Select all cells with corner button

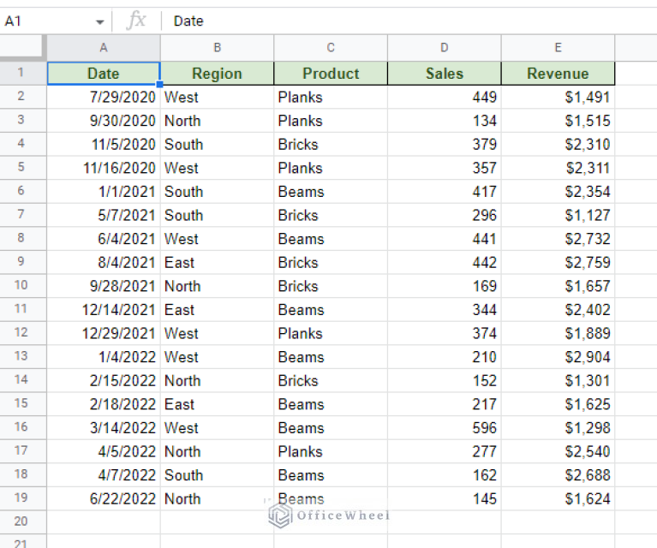pyautogui.click(x=21, y=47)
